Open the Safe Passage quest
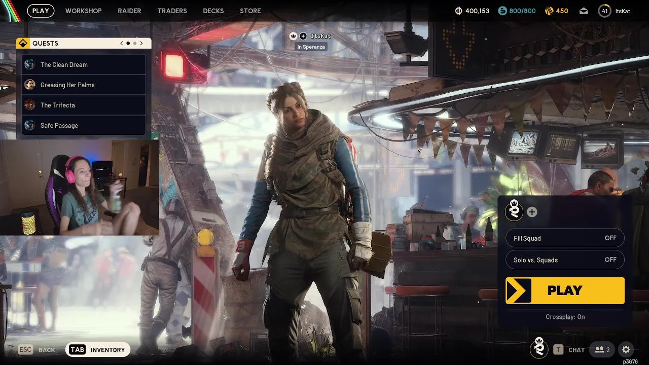649x365 pixels. point(84,125)
